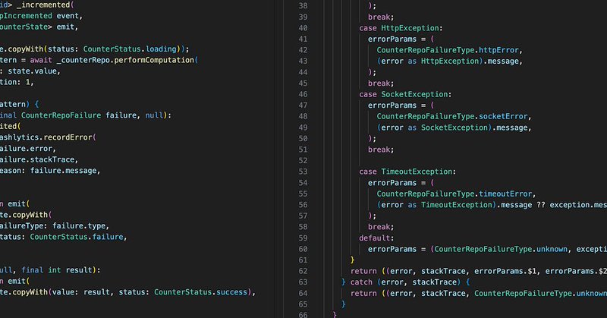The image size is (607, 318).
Task: Click 'errorParams = (CounterRepoFailureType.unknown' on line 60
Action: coord(467,249)
